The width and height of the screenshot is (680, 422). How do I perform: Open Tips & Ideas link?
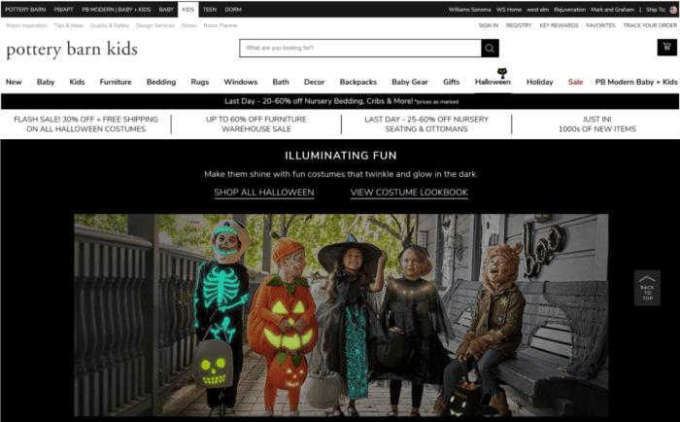click(69, 25)
